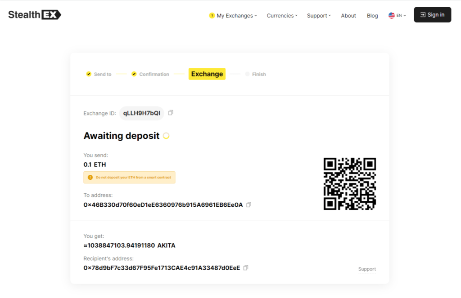Click the Support link in the card
Screen dimensions: 461x298
point(367,269)
